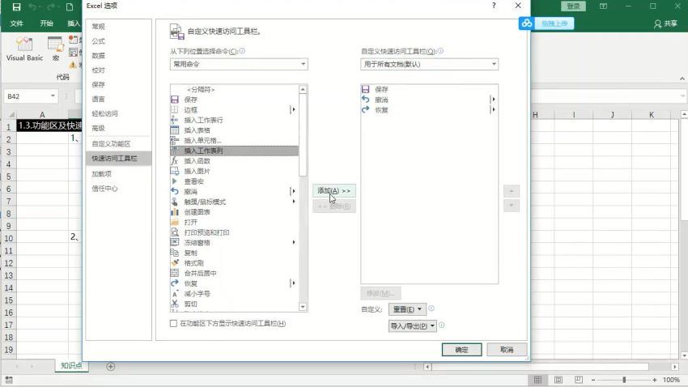Open the 高级 options category
688x387 pixels.
[x=118, y=128]
